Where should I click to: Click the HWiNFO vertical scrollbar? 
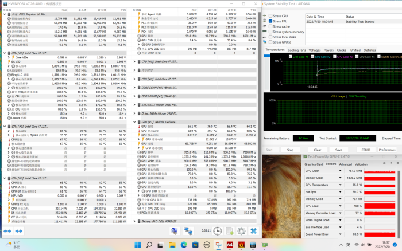pyautogui.click(x=259, y=109)
